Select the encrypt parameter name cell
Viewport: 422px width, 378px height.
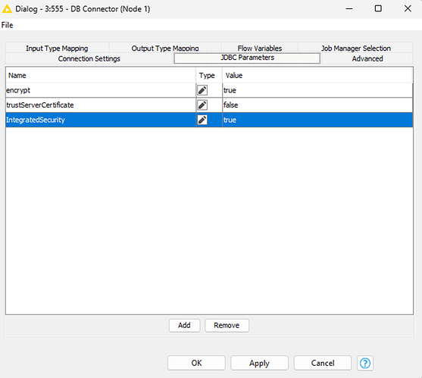tap(101, 90)
